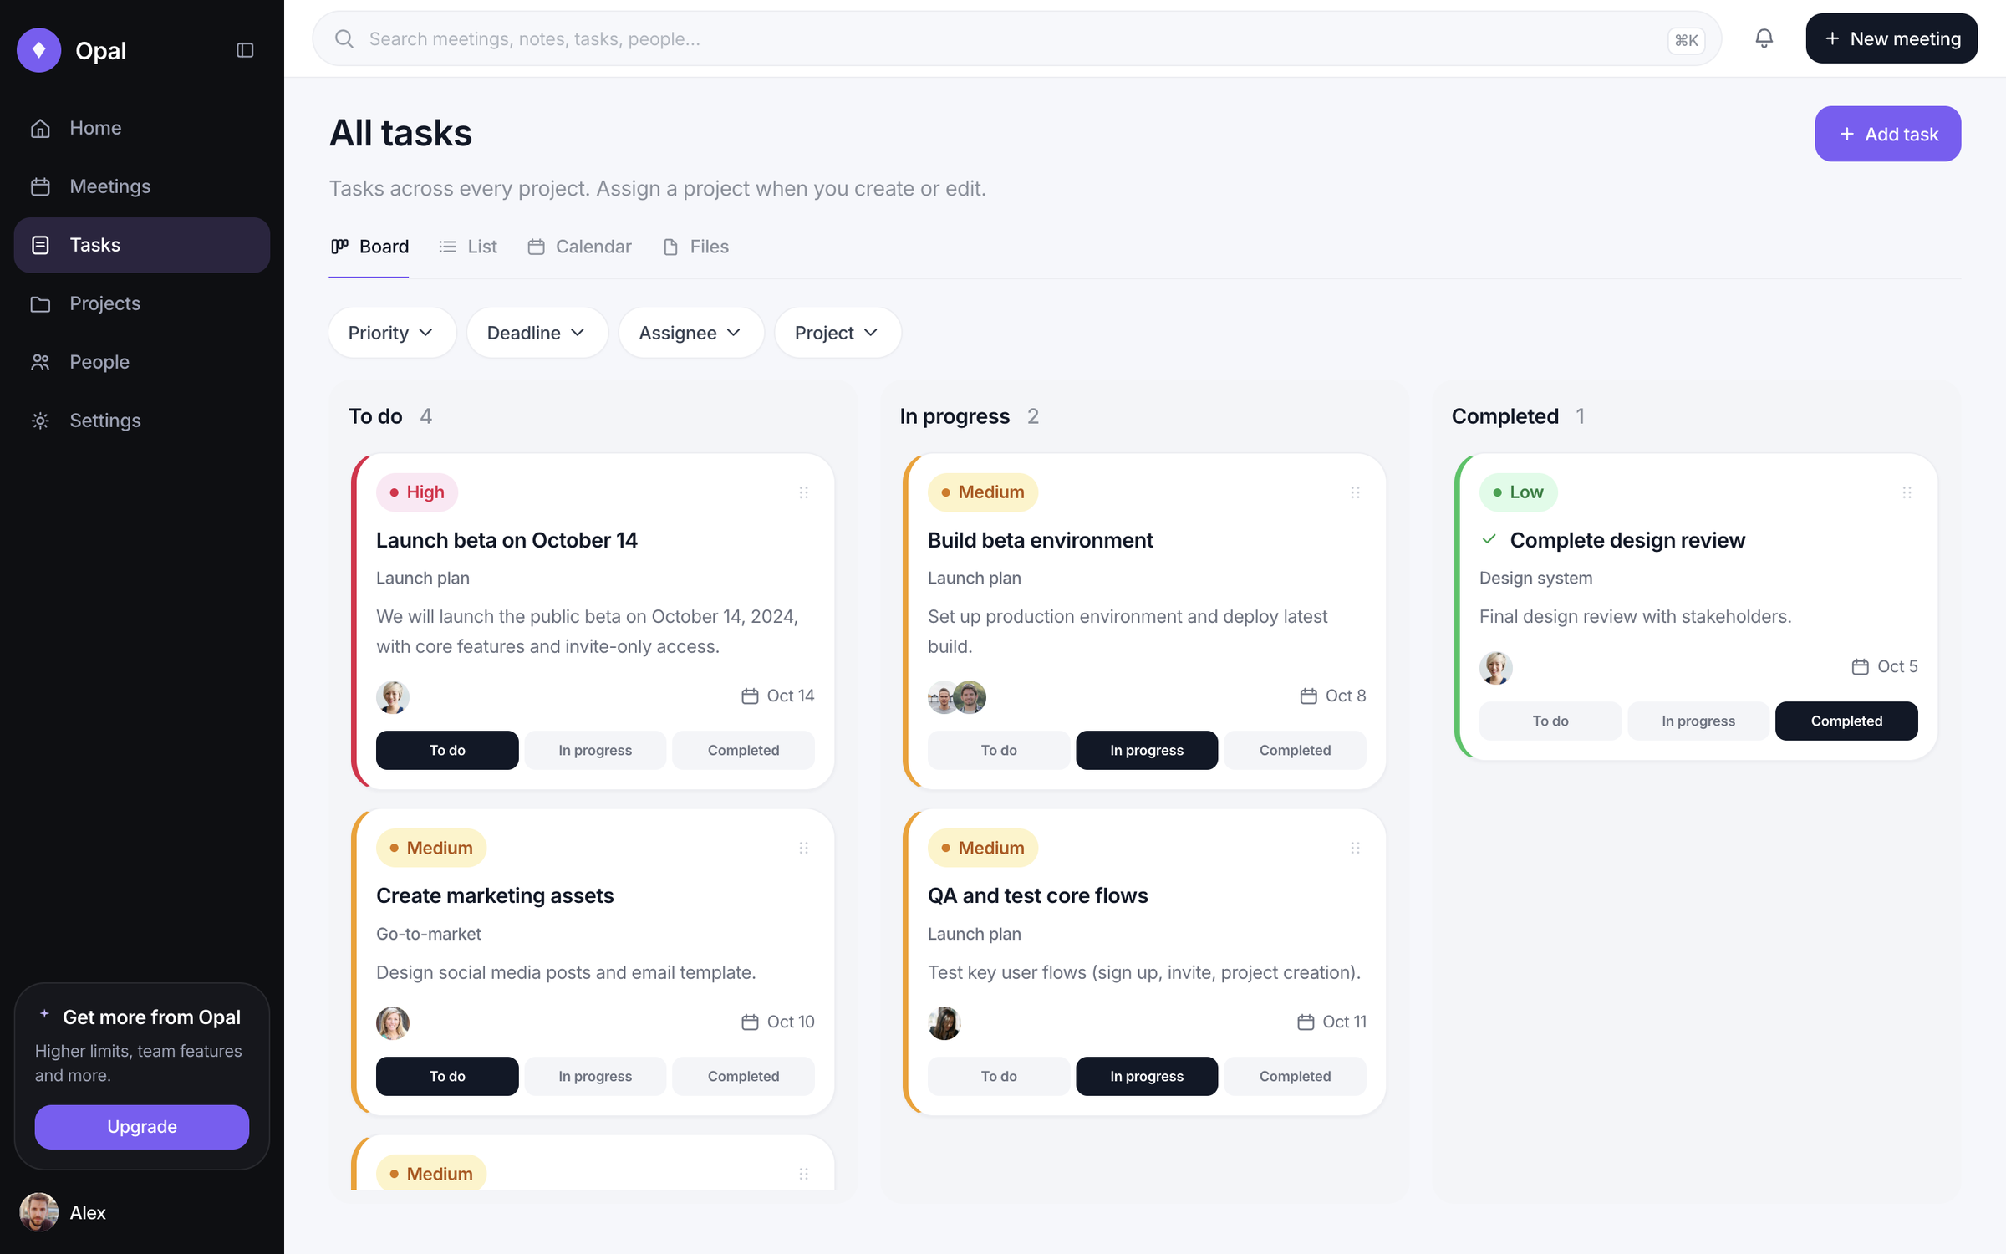
Task: Open the Deadline filter dropdown
Action: coord(537,333)
